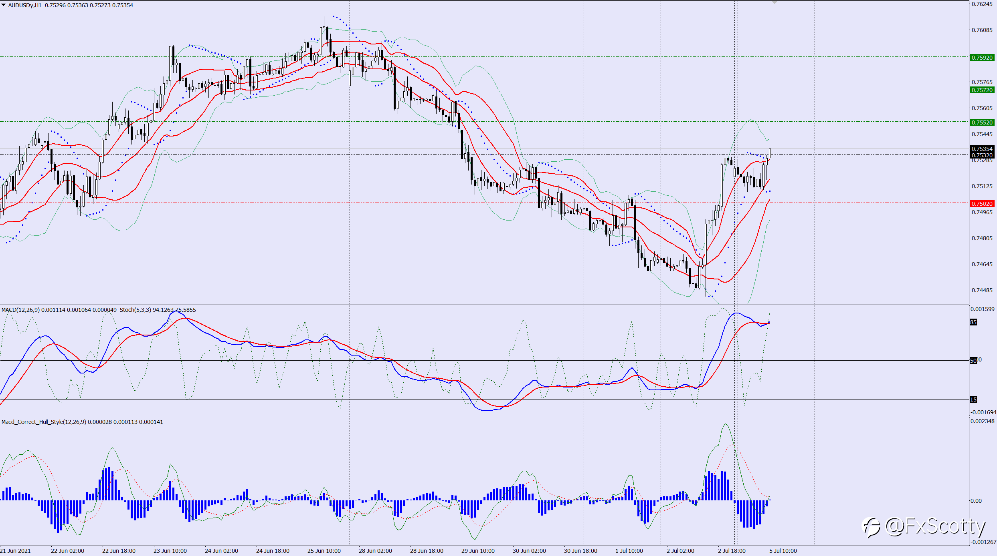Screen dimensions: 997x556
Task: Click the 24 Jun 02:00 time label
Action: tap(221, 551)
